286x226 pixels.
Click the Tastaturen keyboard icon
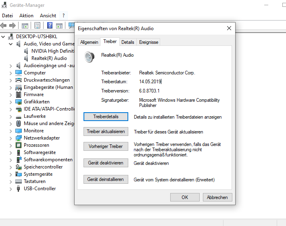(x=19, y=181)
